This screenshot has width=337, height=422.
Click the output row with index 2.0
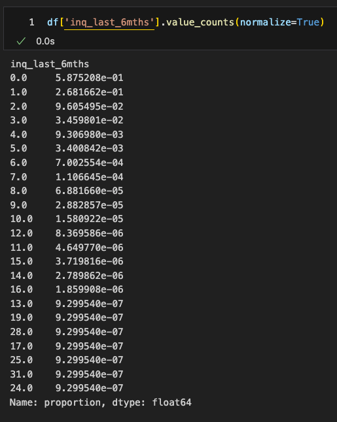67,106
